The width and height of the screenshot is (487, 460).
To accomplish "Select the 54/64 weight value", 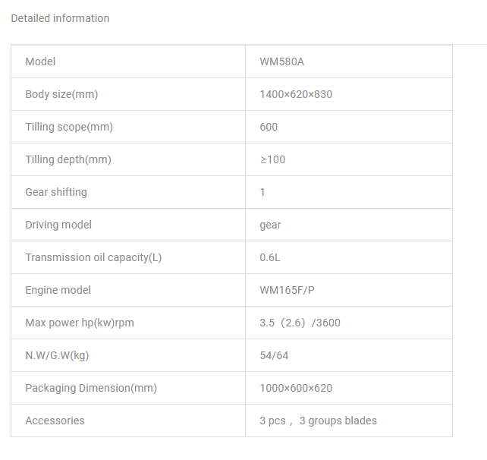I will pyautogui.click(x=274, y=355).
